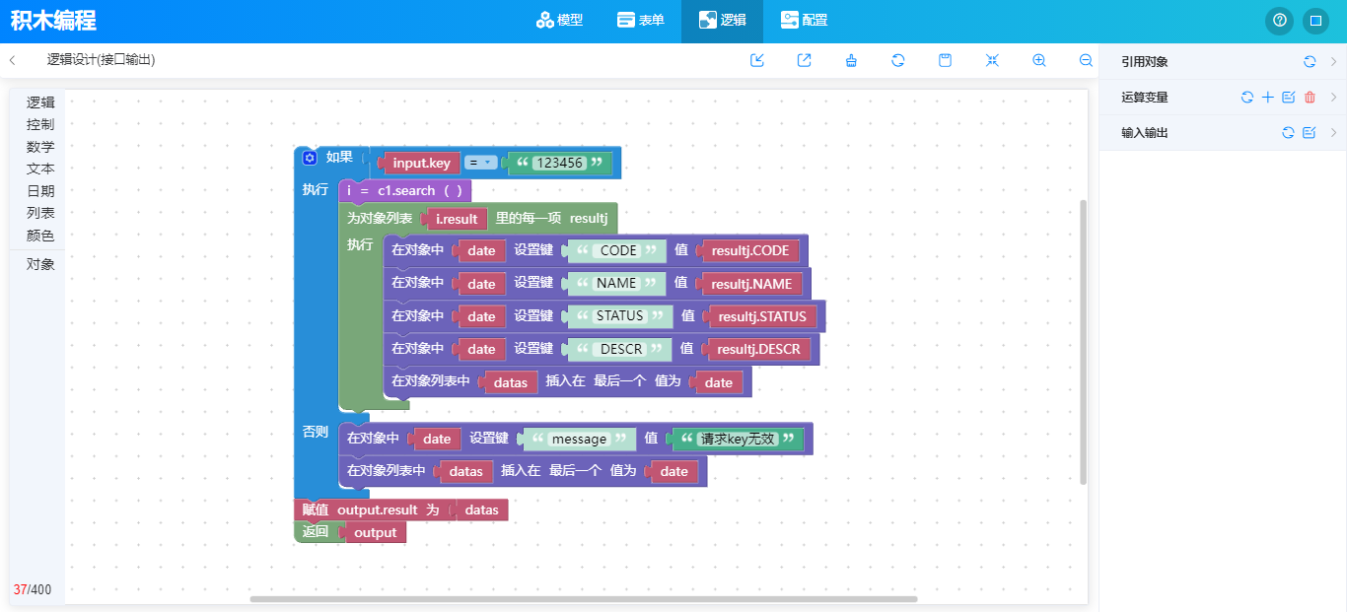Expand the 输入输出 panel chevron
The width and height of the screenshot is (1347, 612).
tap(1333, 132)
